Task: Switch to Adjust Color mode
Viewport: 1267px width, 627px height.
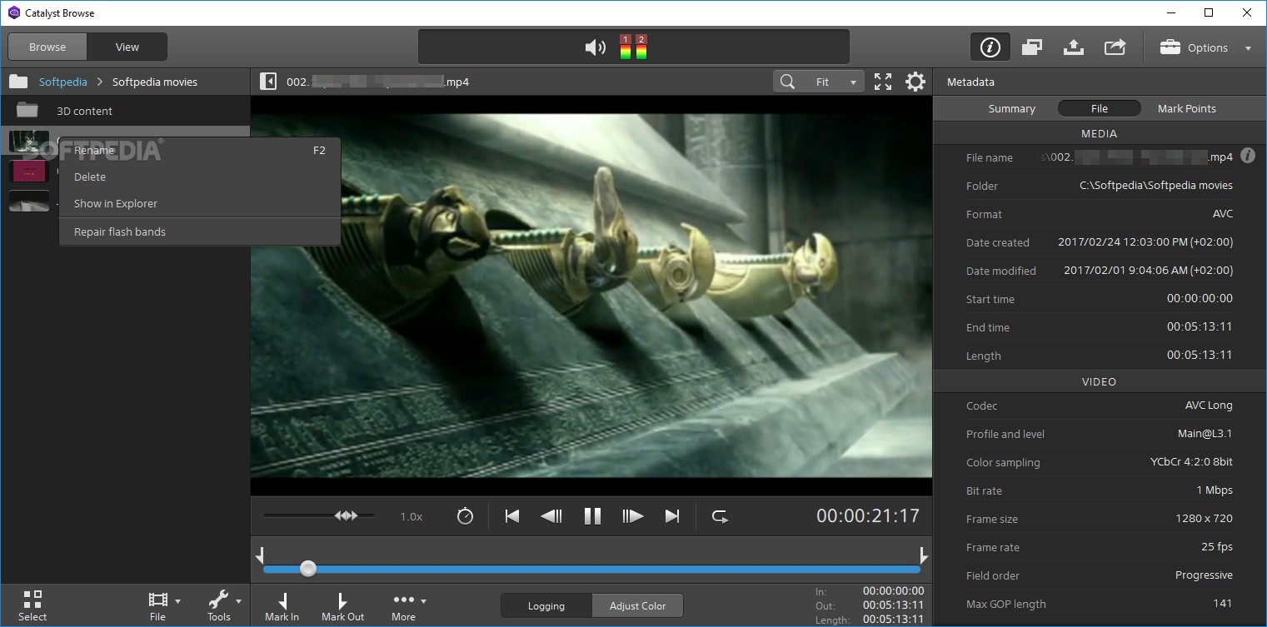Action: tap(638, 606)
